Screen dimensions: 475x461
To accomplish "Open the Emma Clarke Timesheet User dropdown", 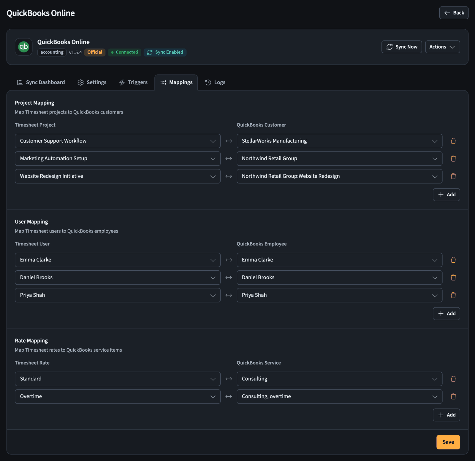I will click(x=118, y=260).
